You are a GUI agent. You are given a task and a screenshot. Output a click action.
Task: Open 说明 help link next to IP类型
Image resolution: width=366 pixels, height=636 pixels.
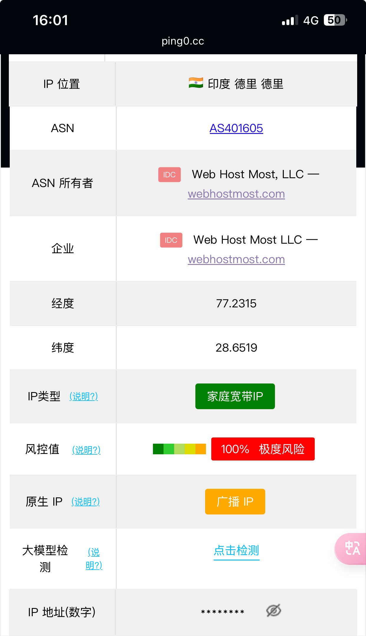click(84, 396)
